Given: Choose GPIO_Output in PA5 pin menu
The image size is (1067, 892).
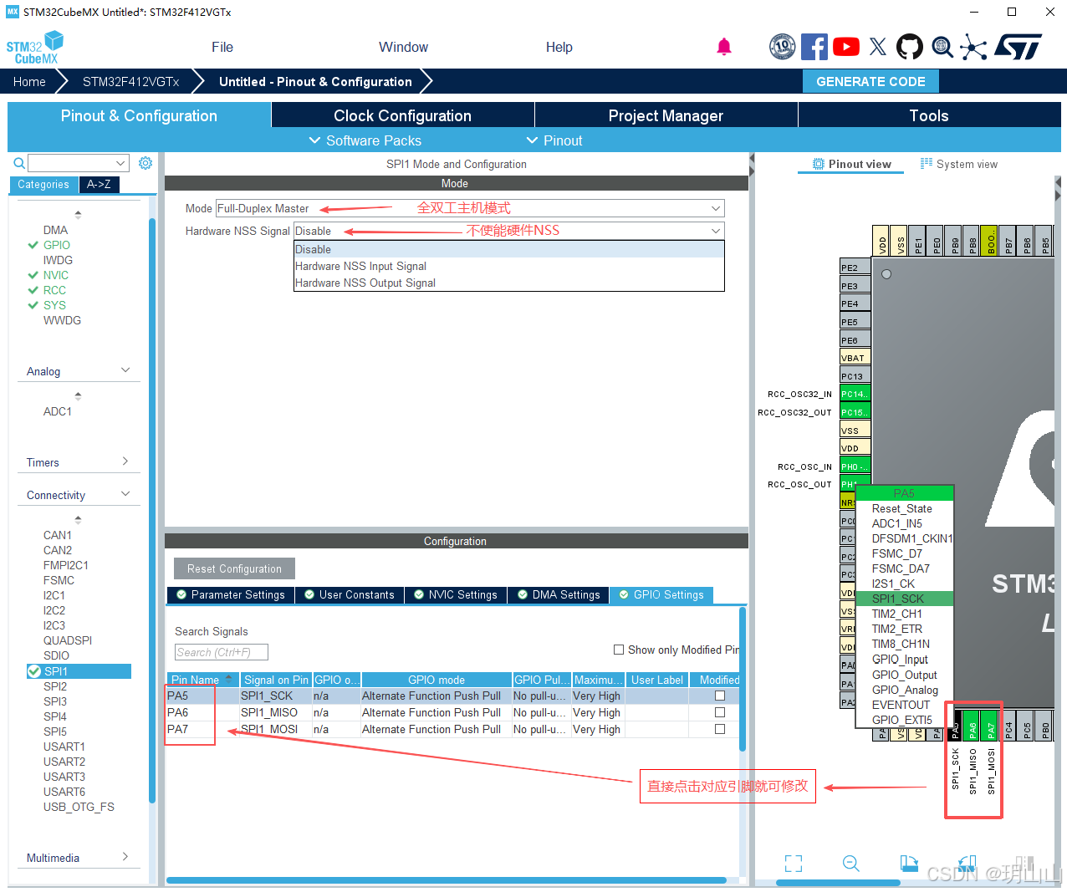Looking at the screenshot, I should (904, 675).
